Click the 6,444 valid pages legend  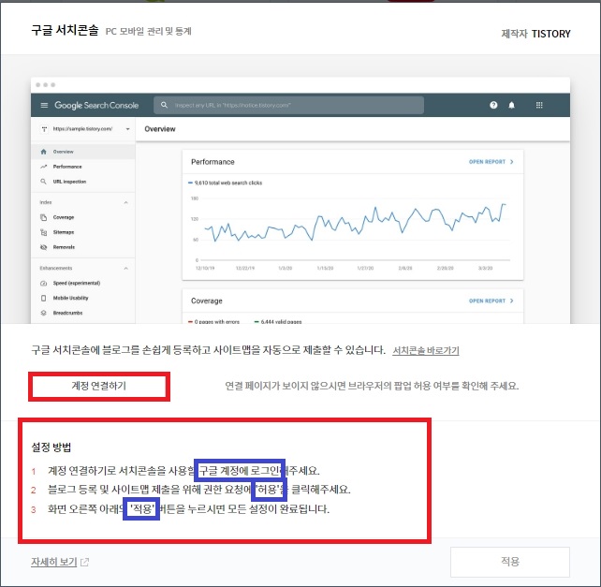[278, 322]
